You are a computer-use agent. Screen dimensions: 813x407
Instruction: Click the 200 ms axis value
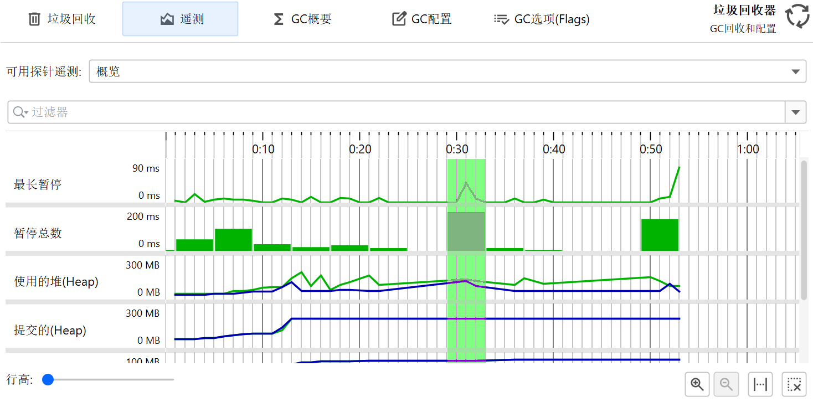tap(143, 217)
